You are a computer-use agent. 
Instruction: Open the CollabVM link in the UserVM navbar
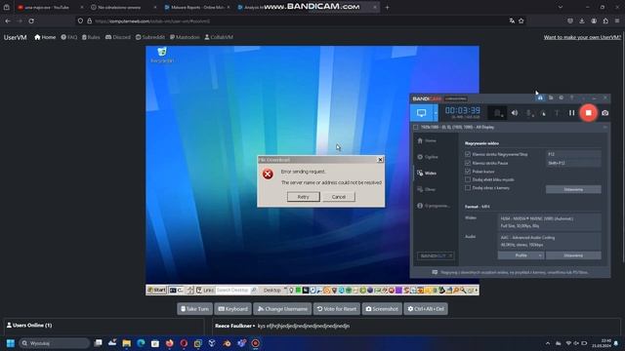pyautogui.click(x=219, y=37)
